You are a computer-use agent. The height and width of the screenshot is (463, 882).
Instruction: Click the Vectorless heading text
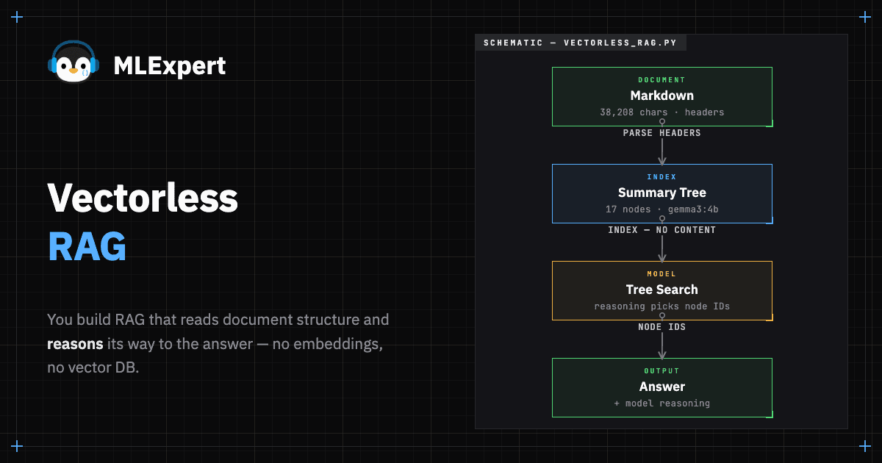143,197
